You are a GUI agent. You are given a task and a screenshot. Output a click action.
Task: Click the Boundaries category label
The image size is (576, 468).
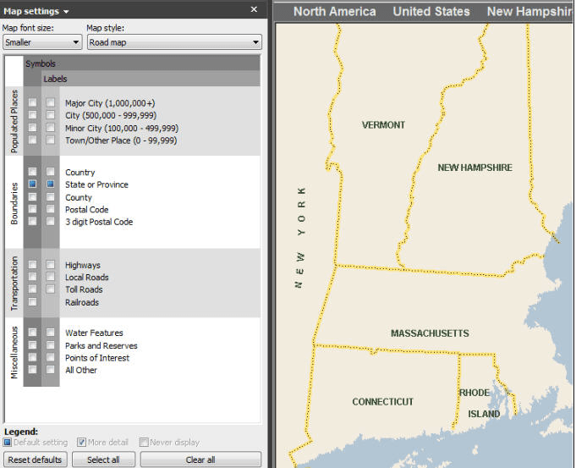[14, 203]
